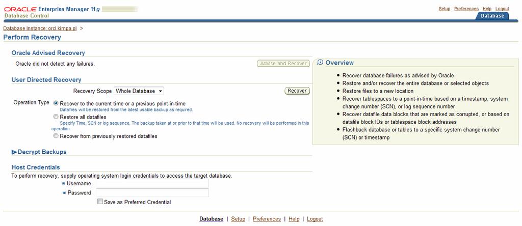Select Recover from previously restored datafiles
Viewport: 522px width, 226px height.
tap(56, 135)
